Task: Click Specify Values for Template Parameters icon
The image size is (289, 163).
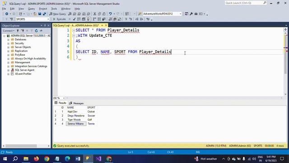Action: coord(148,19)
